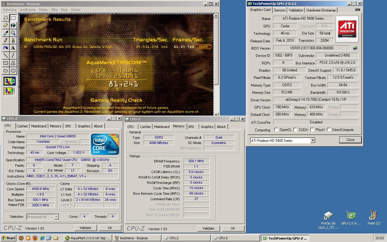Toggle the PhysX checkbox in GPU-Z
387x242 pixels.
(312, 130)
